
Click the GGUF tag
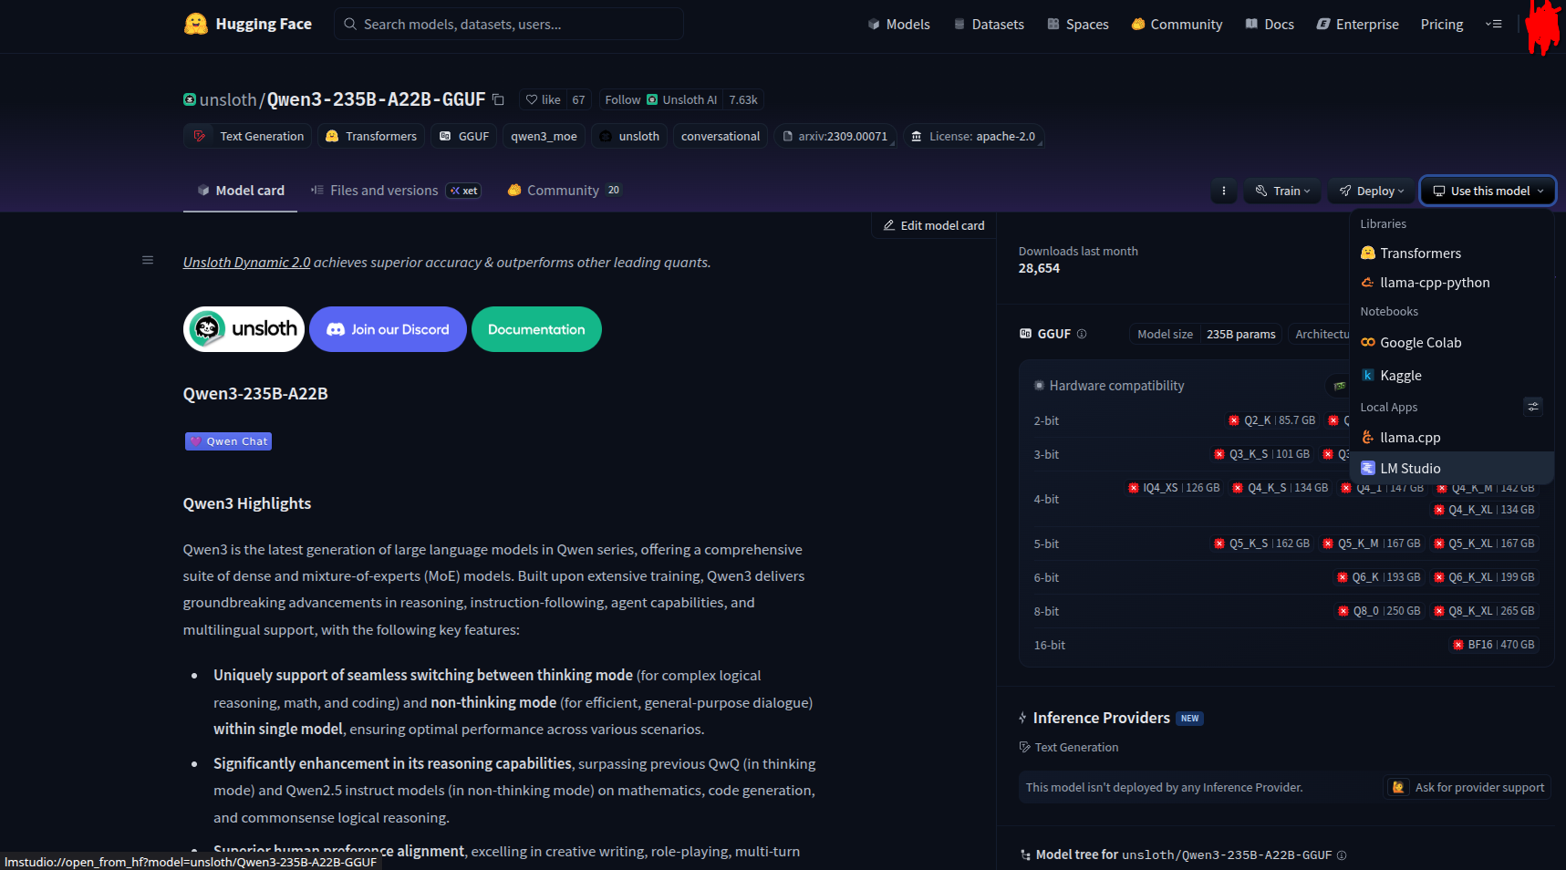464,136
